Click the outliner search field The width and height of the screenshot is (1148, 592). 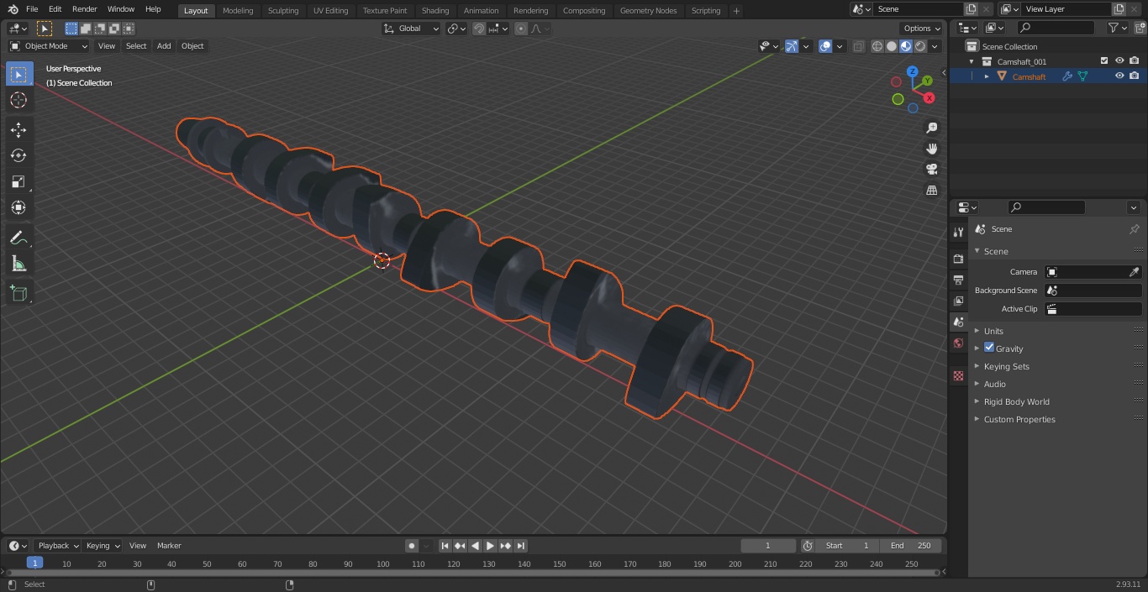(1056, 28)
